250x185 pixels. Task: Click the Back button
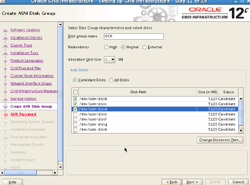pos(172,182)
